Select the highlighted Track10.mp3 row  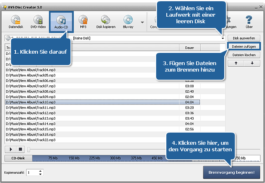102,102
